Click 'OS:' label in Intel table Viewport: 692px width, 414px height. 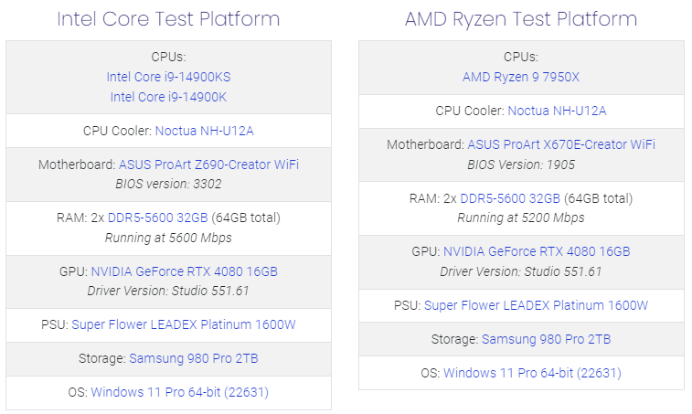pos(78,392)
